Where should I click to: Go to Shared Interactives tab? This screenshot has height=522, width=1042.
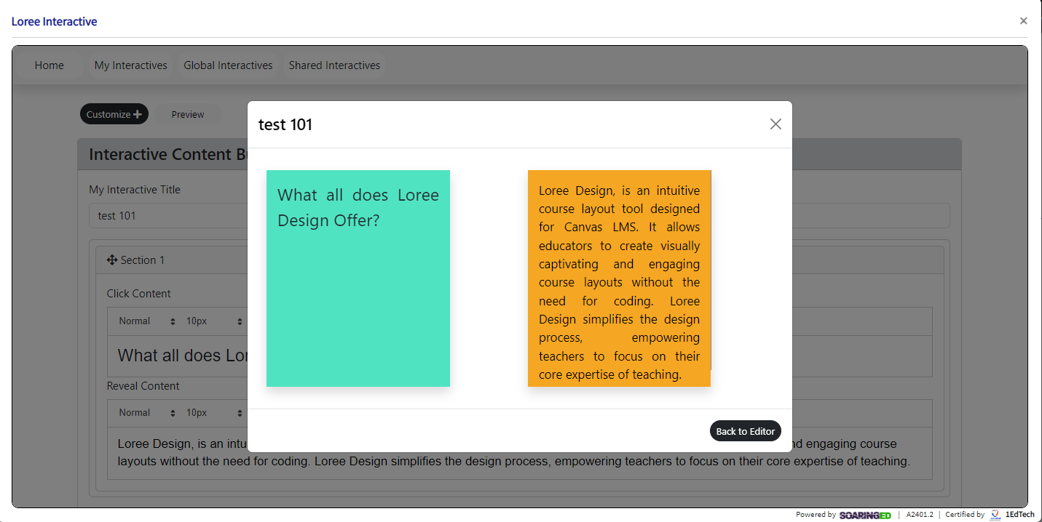click(334, 65)
